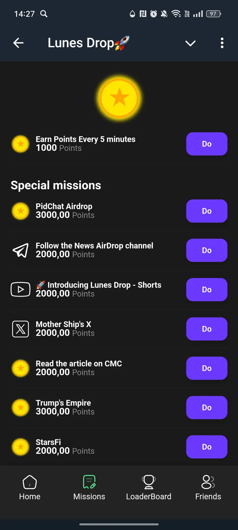Start the Mother Ship's X mission

[207, 329]
